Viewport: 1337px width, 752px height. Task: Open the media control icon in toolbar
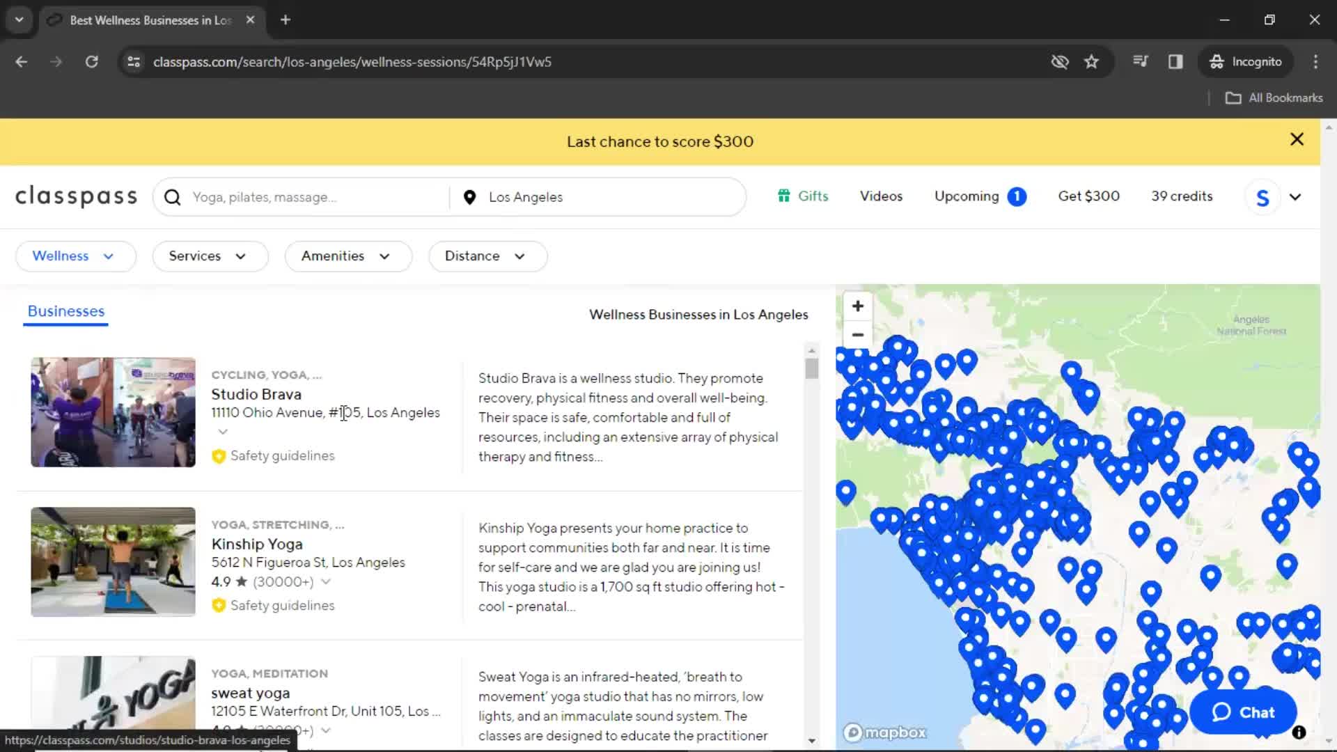(1140, 62)
